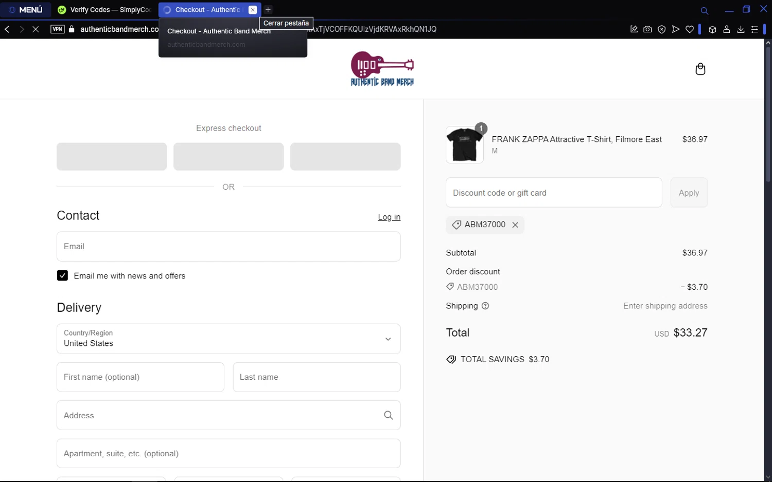772x482 pixels.
Task: Click the Enter shipping address text
Action: 665,306
